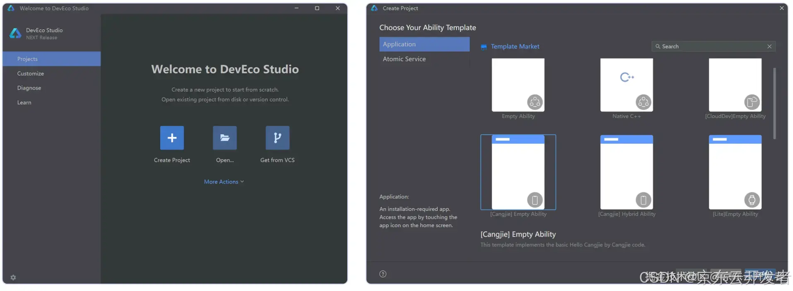This screenshot has height=291, width=793.
Task: Maximize the Welcome to DevEco Studio window
Action: 317,8
